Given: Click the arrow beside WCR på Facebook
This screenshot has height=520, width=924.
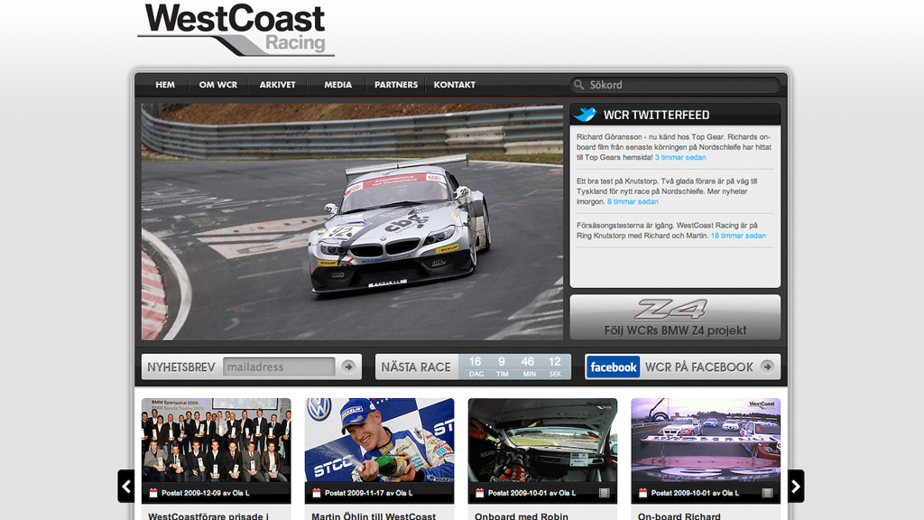Looking at the screenshot, I should [x=767, y=367].
